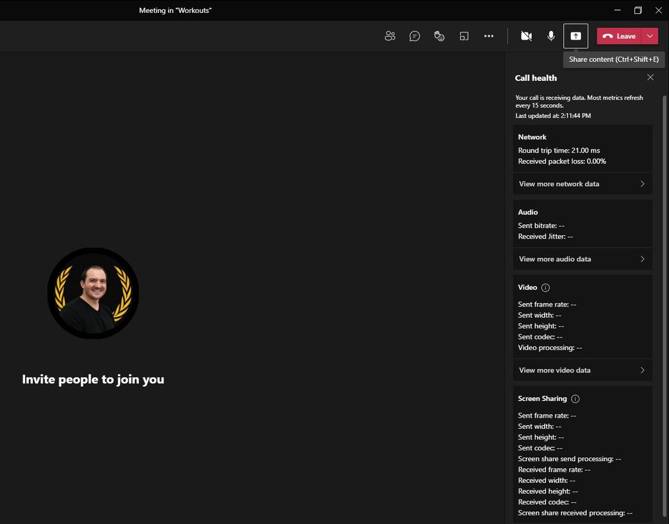Open the More actions menu

tap(489, 36)
